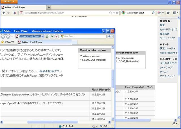Screen dimensions: 181x129
Task: Click Firefox vertical scrollbar down arrow
Action: pos(179,117)
